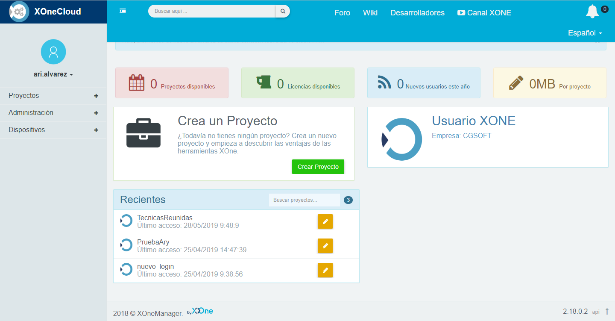This screenshot has height=321, width=615.
Task: Click the by XOne footer logo
Action: click(x=200, y=311)
